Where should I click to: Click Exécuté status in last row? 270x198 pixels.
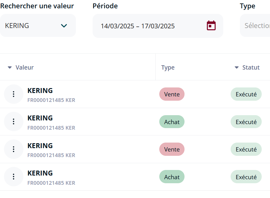coord(246,177)
